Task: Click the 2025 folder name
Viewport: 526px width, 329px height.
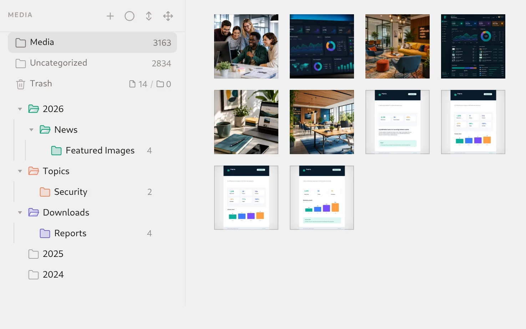Action: (x=53, y=254)
